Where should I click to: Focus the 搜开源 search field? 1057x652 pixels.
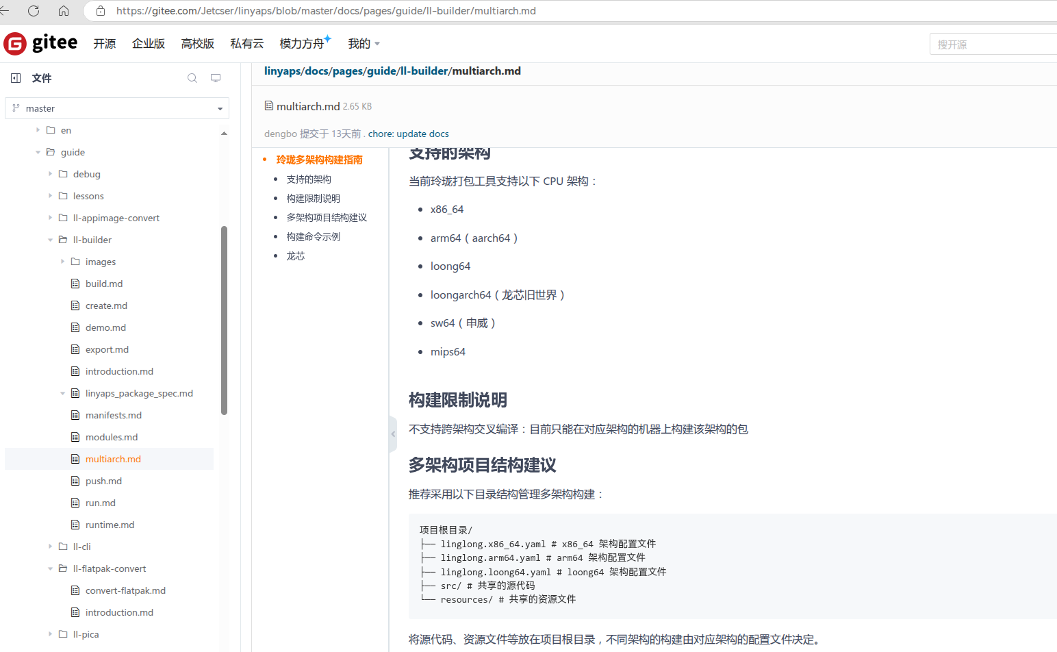pos(993,44)
